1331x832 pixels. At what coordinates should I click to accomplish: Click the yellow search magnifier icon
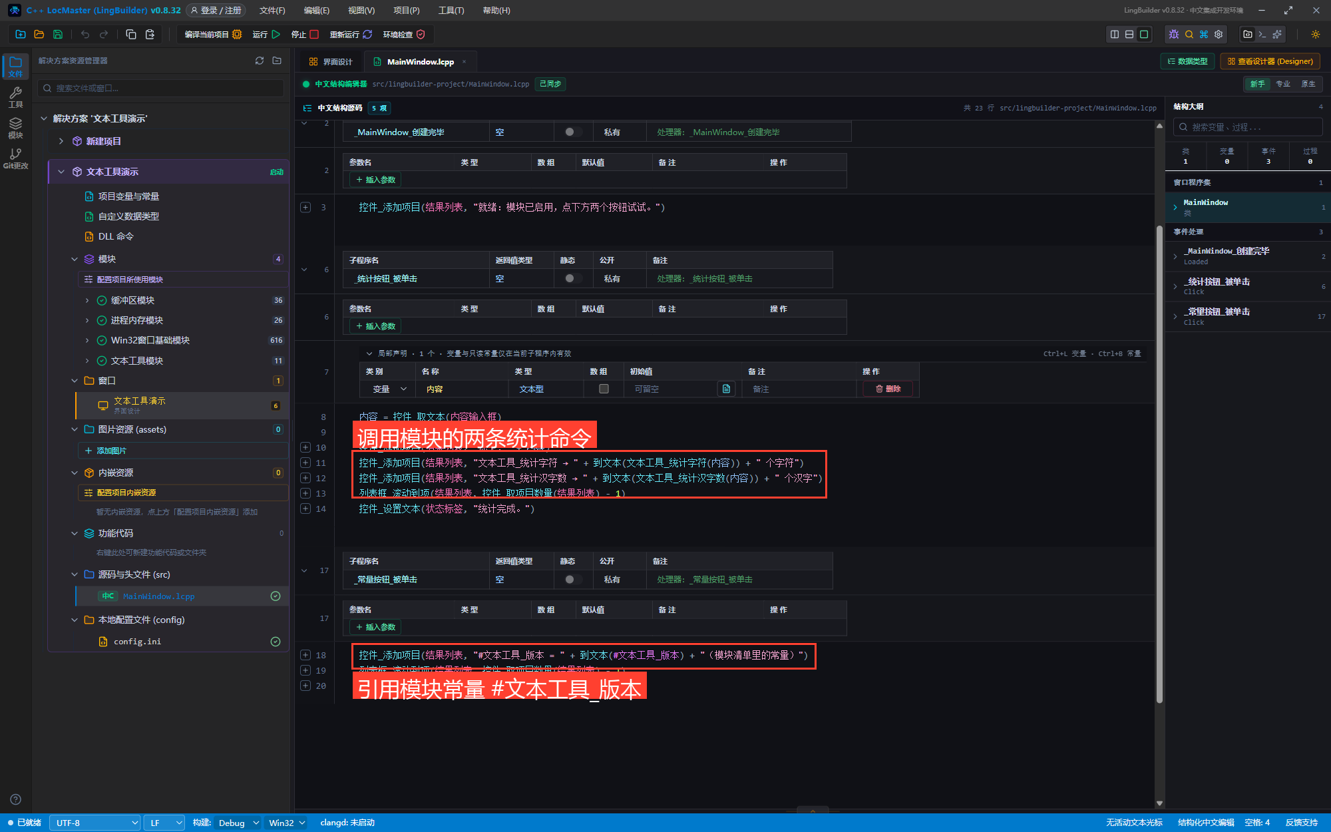point(1189,35)
